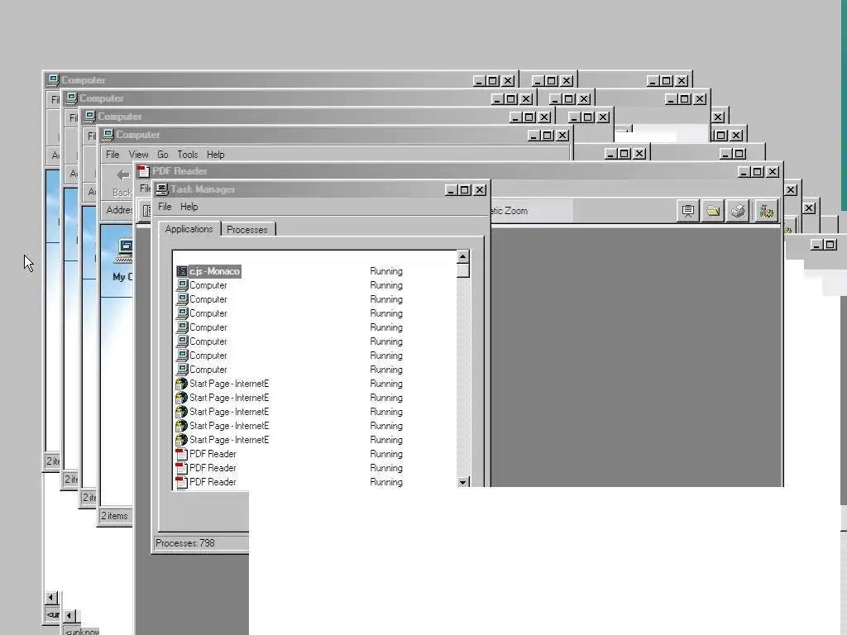Image resolution: width=847 pixels, height=635 pixels.
Task: Open the Help menu in Computer window
Action: (x=215, y=155)
